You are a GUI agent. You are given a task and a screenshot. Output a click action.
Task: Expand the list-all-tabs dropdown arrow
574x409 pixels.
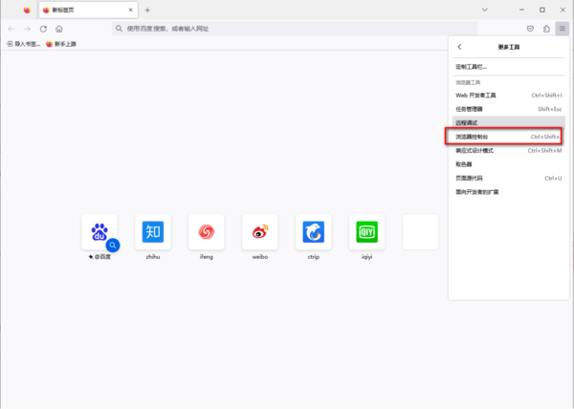(x=505, y=10)
